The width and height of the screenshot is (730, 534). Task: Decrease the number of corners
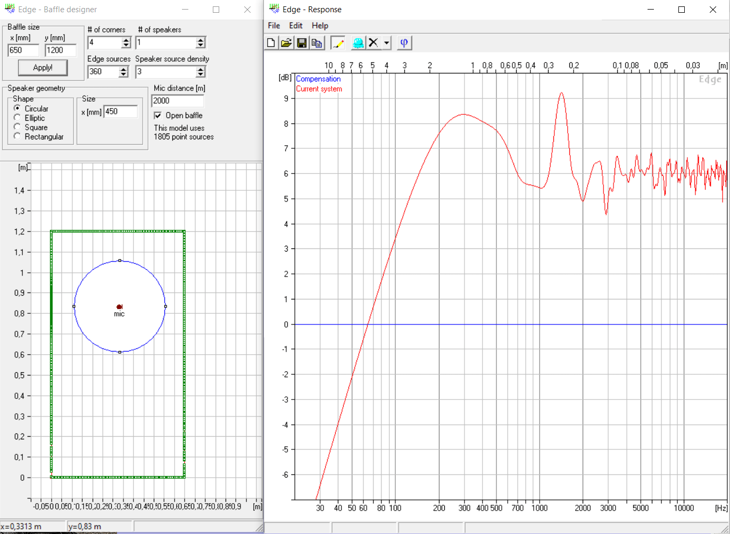[126, 45]
